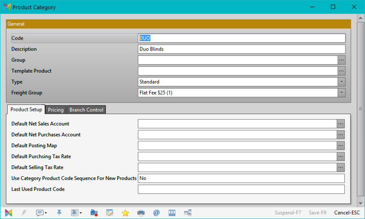Minimize the Product Category window
The image size is (365, 219).
click(312, 7)
